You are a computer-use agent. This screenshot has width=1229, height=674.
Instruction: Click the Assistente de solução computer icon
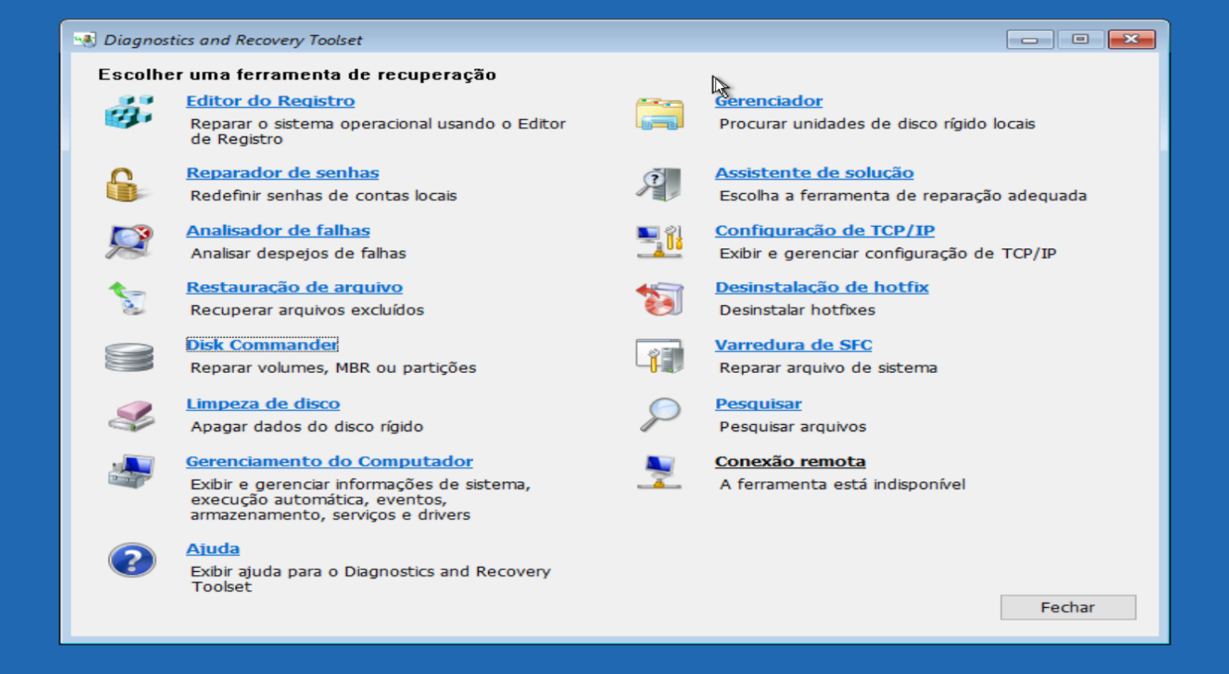659,184
